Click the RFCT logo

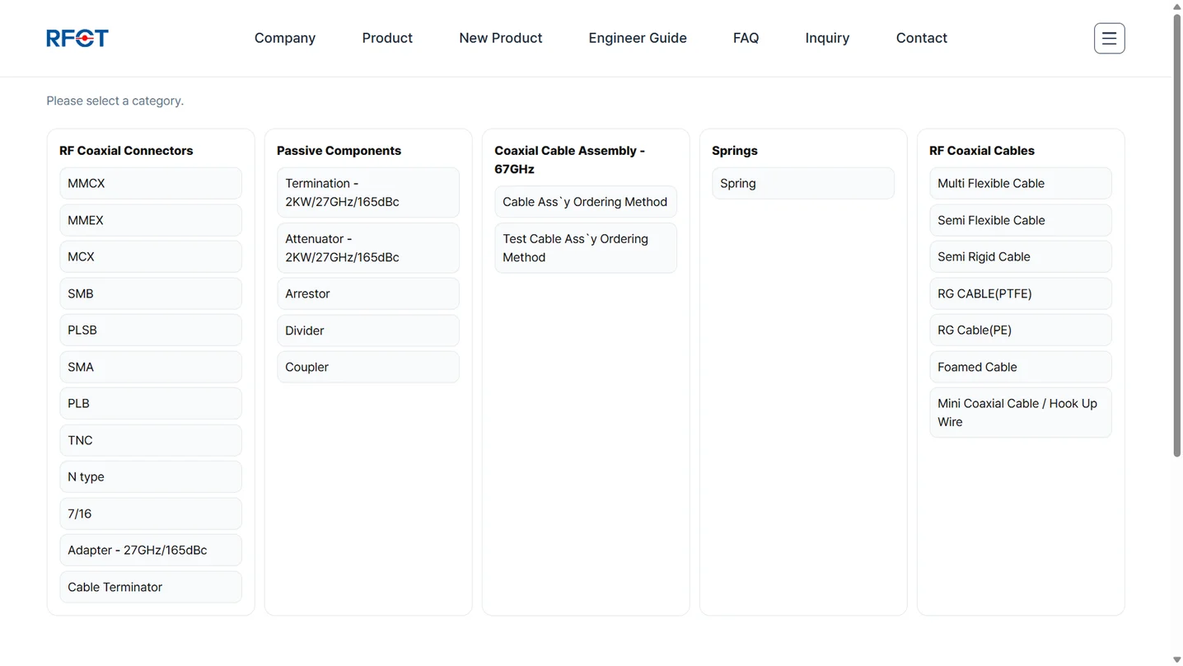[x=77, y=38]
